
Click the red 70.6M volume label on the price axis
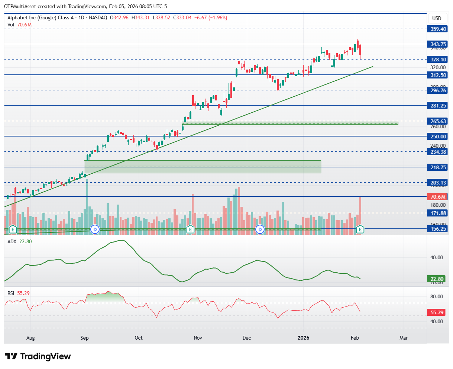pyautogui.click(x=438, y=197)
